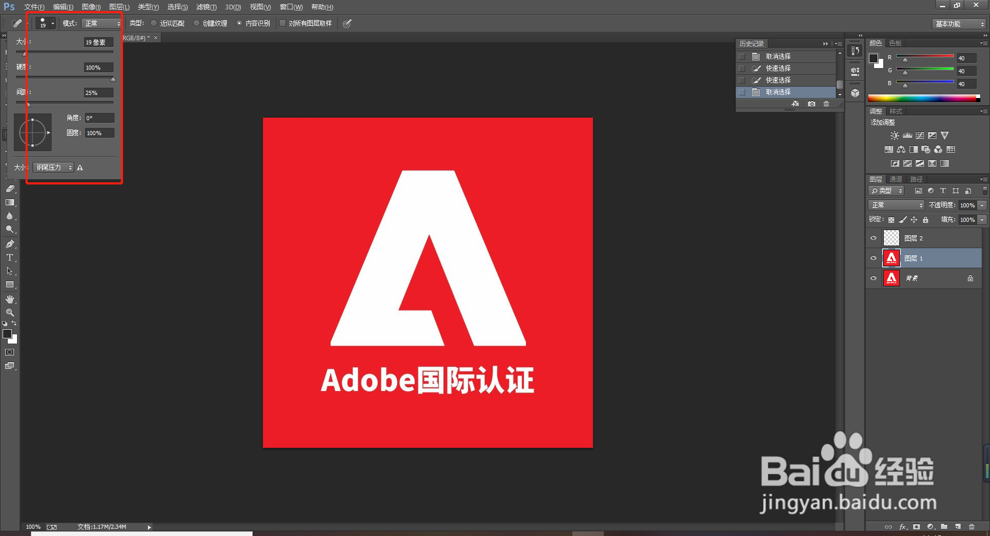
Task: Open 文件(F) menu
Action: tap(34, 7)
